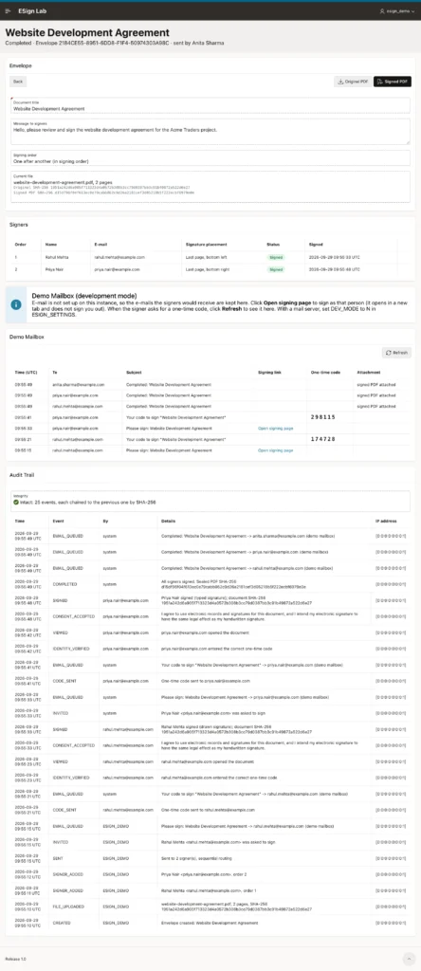Go back using the Back button
The image size is (421, 971).
[x=18, y=82]
